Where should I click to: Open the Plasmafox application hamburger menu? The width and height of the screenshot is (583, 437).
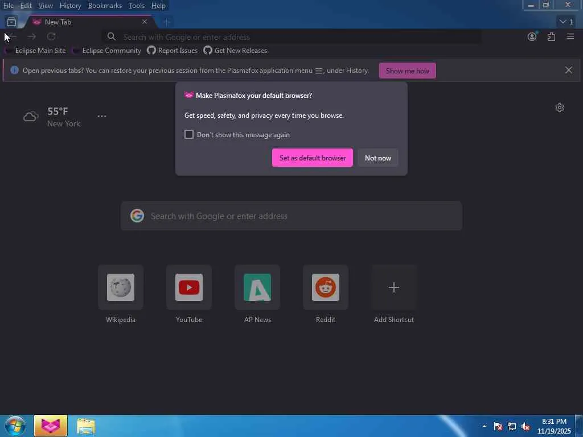pyautogui.click(x=570, y=36)
